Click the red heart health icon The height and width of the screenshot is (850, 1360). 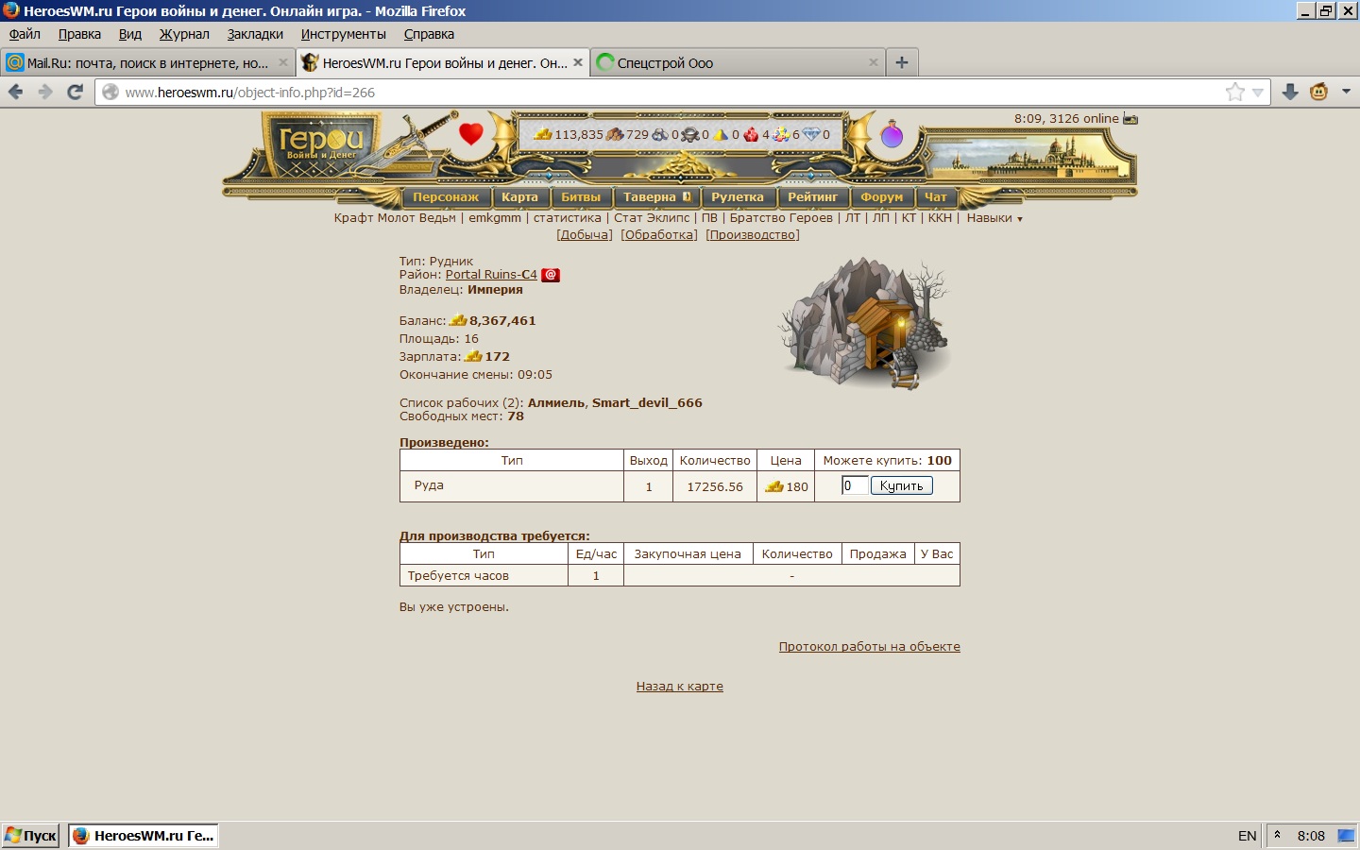point(471,134)
